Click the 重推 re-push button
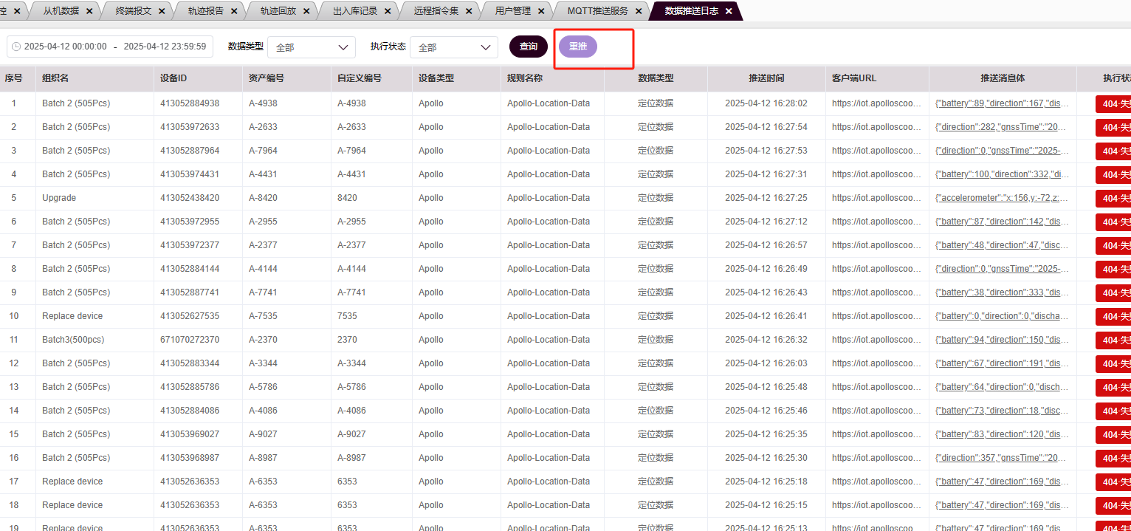This screenshot has width=1131, height=531. (x=577, y=47)
